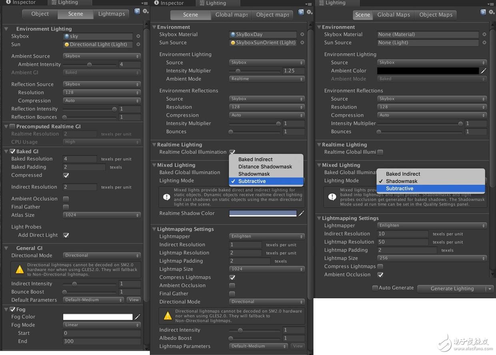This screenshot has height=355, width=496.
Task: Switch to the Lightmaps tab
Action: (x=112, y=14)
